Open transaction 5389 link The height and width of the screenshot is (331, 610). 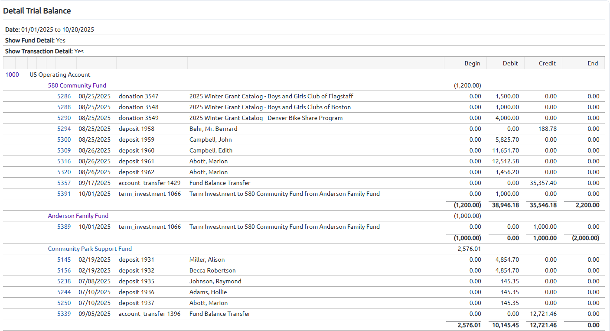tap(64, 227)
